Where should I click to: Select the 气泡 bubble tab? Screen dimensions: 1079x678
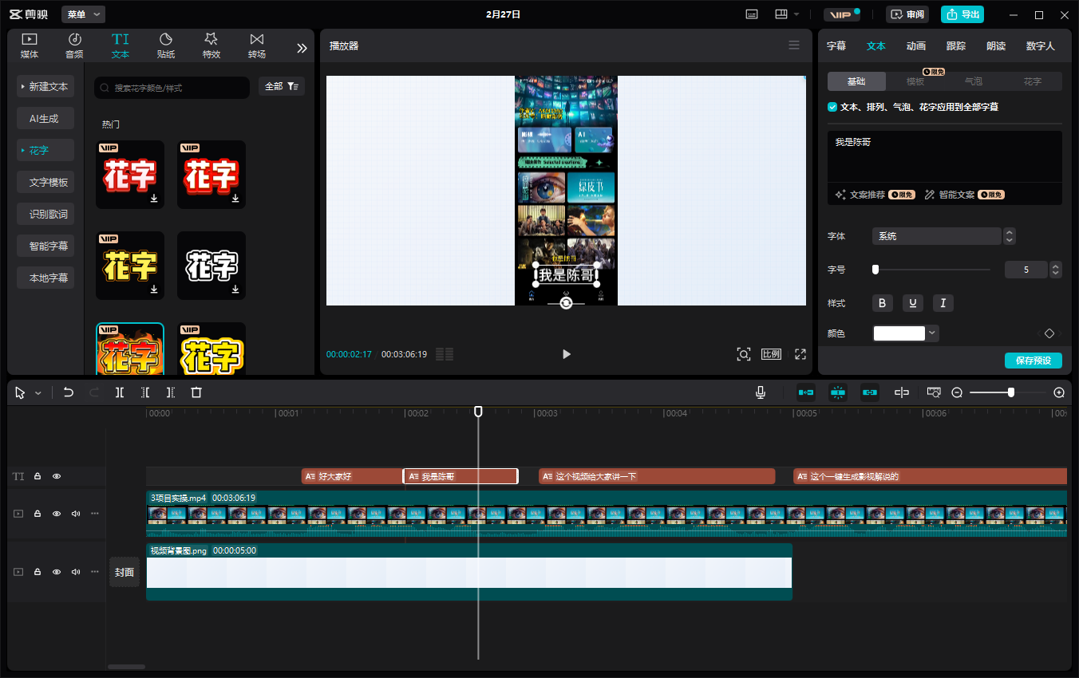click(974, 81)
